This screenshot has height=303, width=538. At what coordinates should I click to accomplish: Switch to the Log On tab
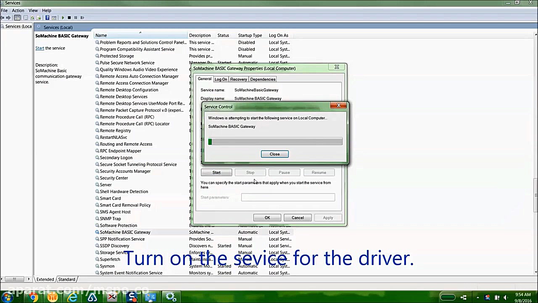coord(221,79)
